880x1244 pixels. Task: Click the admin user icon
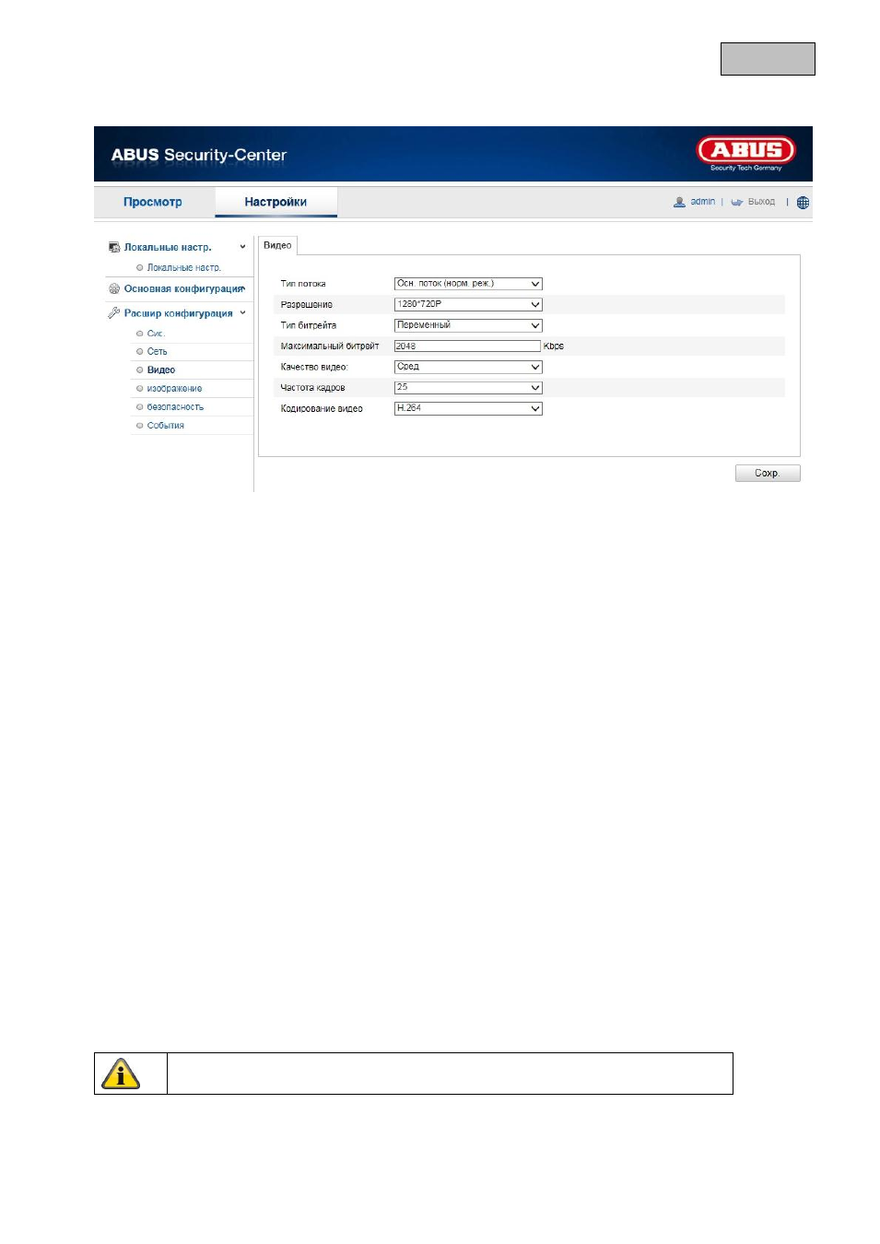(679, 202)
